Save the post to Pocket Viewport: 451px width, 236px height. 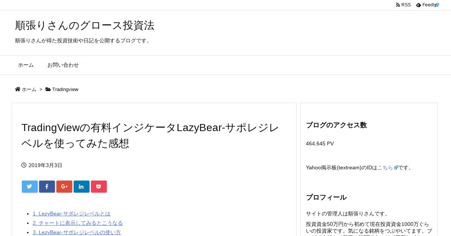99,187
